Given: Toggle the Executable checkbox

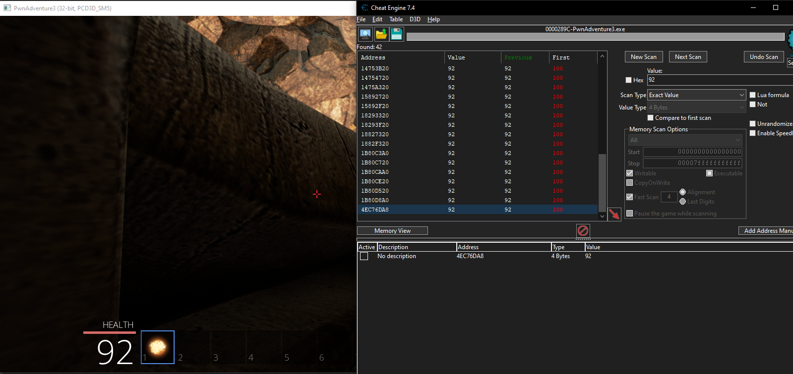Looking at the screenshot, I should [710, 173].
